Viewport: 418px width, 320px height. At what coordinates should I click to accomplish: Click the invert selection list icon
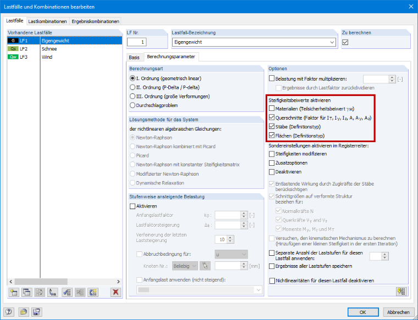pos(93,293)
